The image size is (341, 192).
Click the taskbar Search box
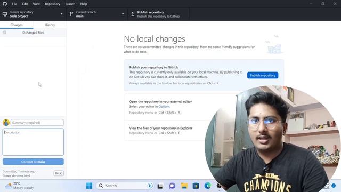point(125,186)
